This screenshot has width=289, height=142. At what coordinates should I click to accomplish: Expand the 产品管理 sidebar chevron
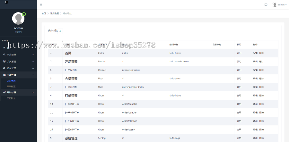[33, 55]
